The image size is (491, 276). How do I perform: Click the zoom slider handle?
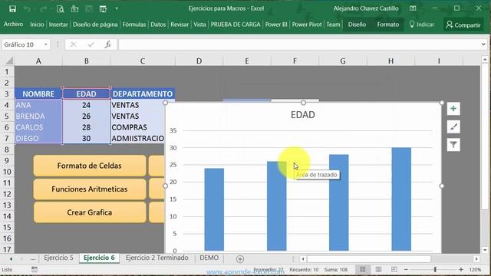(x=435, y=269)
